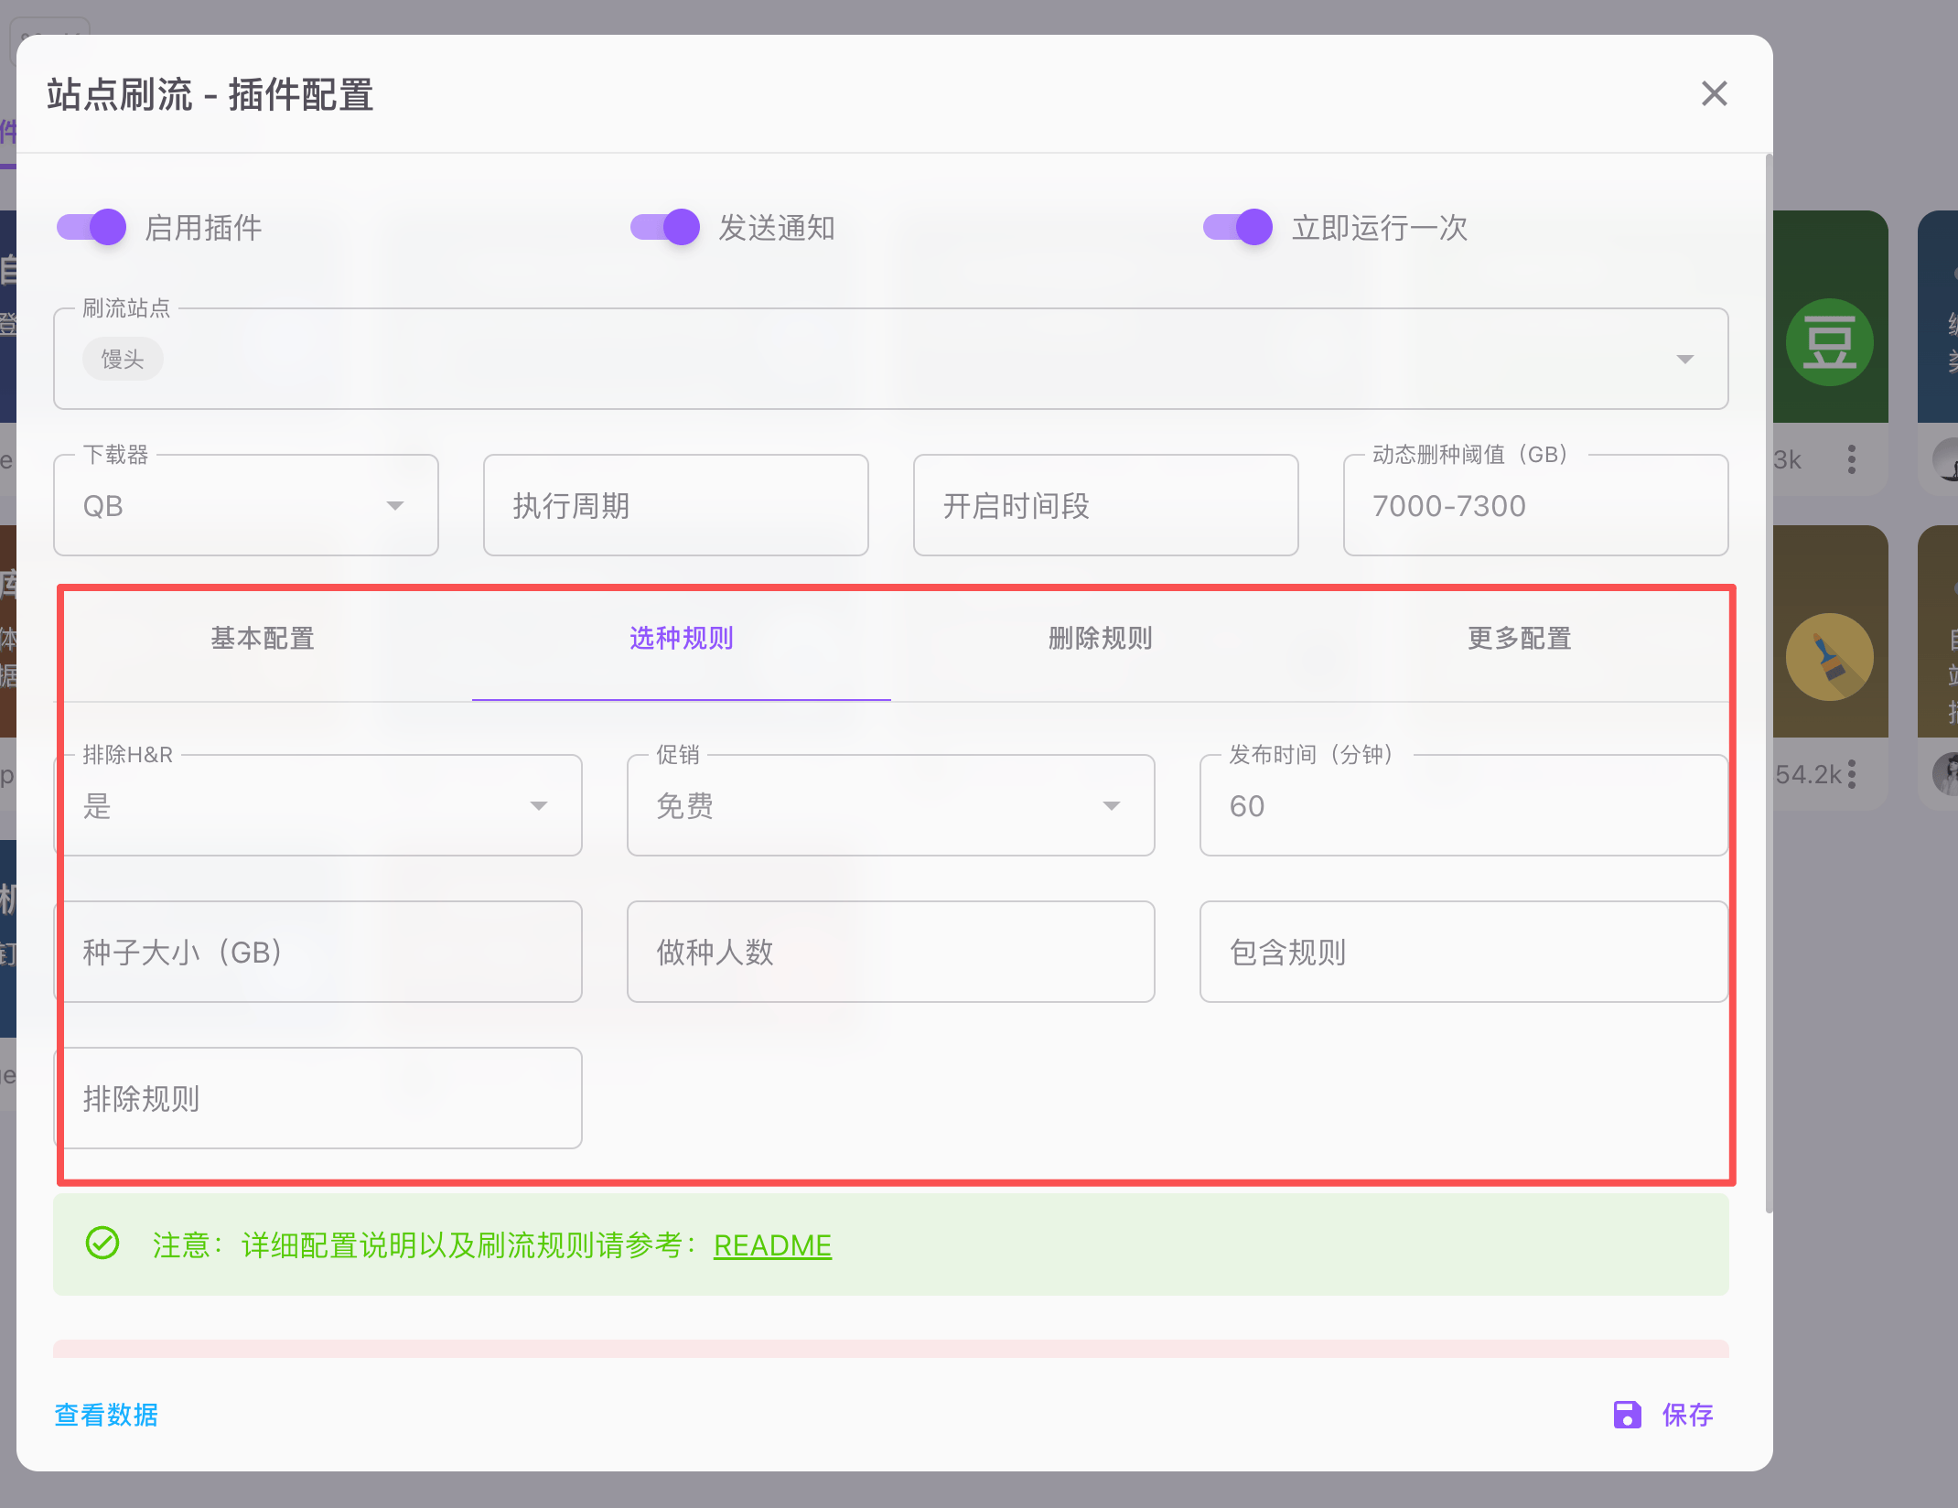Open three-dot menu beside 54.2k
This screenshot has height=1508, width=1958.
coord(1852,774)
